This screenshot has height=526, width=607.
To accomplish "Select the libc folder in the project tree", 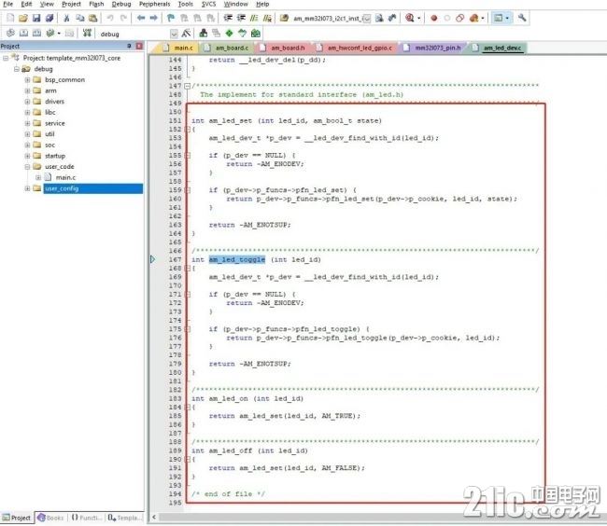I will tap(49, 113).
